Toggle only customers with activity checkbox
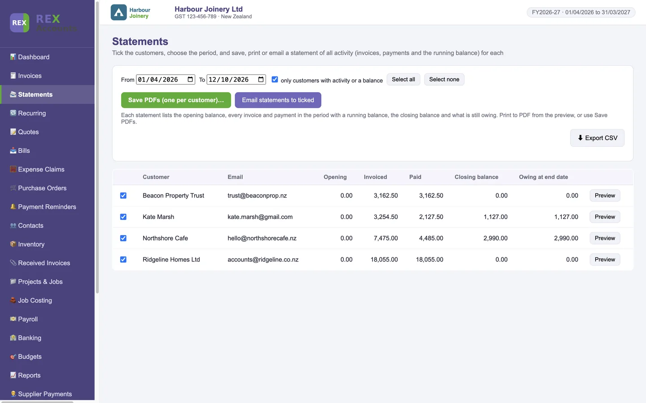 click(275, 79)
